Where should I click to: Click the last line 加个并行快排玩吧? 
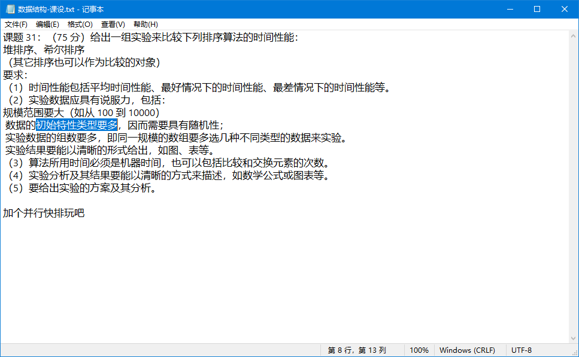pos(44,213)
